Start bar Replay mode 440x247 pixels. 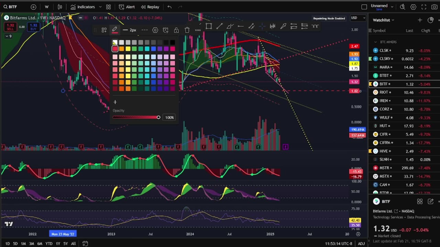coord(150,7)
